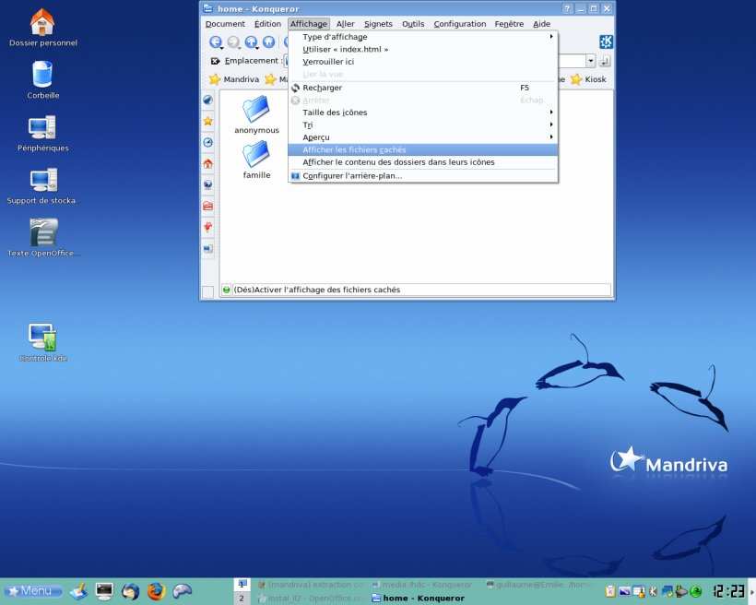
Task: Open the Edition menu
Action: coord(267,24)
